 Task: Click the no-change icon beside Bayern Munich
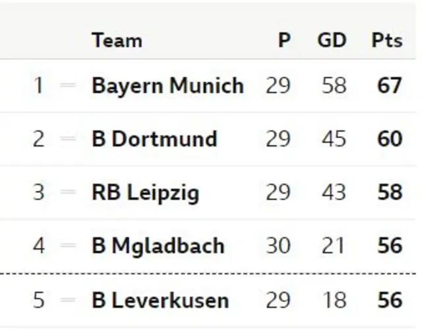coord(67,85)
